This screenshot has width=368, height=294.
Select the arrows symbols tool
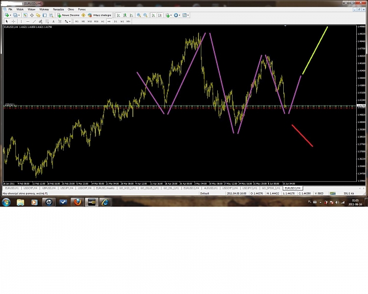coord(67,21)
